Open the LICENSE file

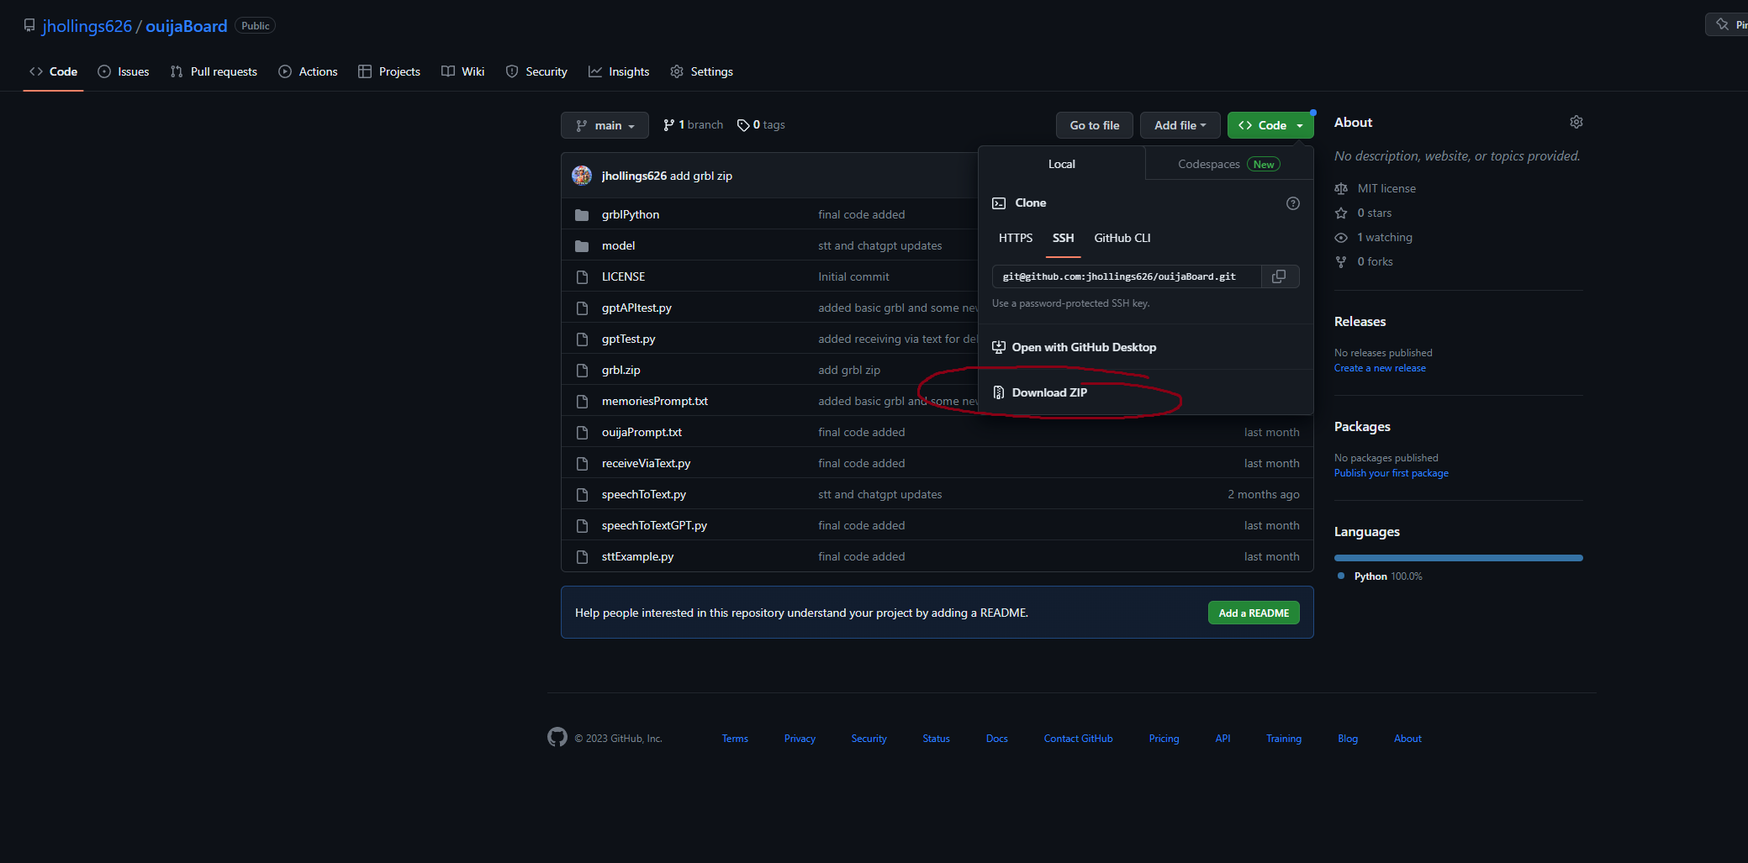click(623, 276)
